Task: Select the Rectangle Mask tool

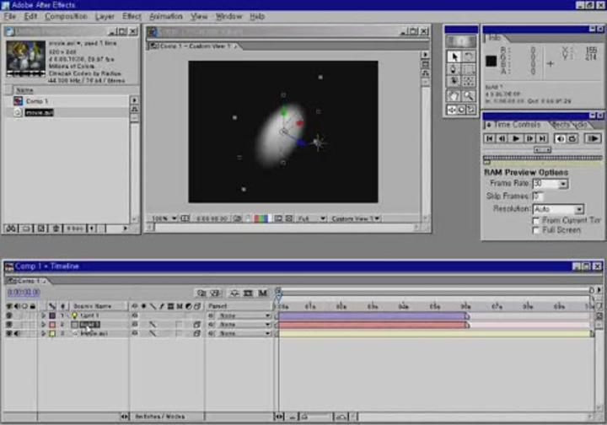Action: coord(469,69)
